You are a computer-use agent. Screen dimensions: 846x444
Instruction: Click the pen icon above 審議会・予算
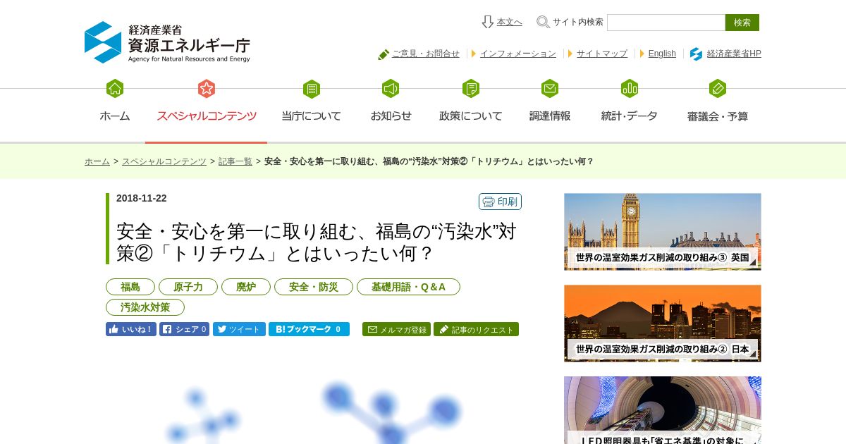[718, 89]
